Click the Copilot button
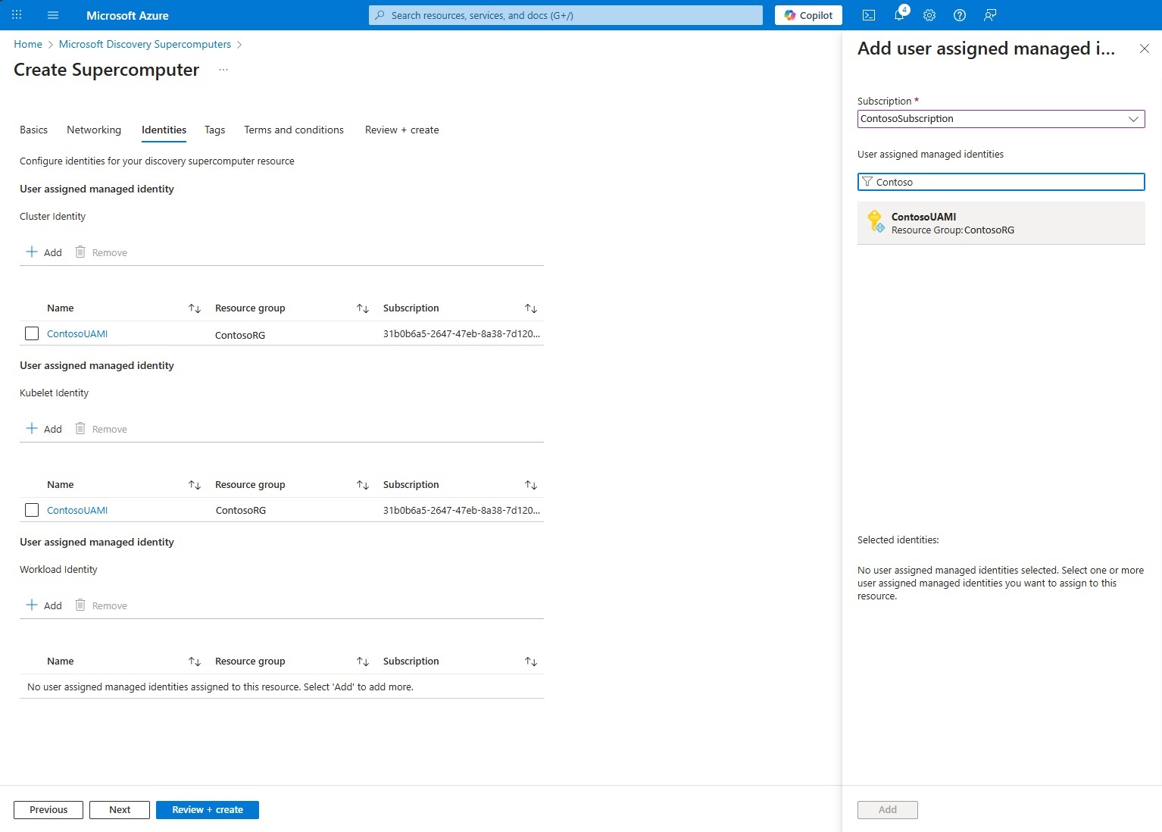 (x=808, y=15)
